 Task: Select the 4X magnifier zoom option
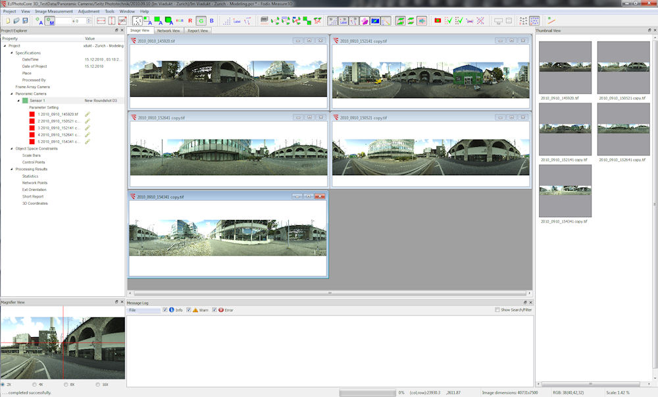pyautogui.click(x=35, y=384)
